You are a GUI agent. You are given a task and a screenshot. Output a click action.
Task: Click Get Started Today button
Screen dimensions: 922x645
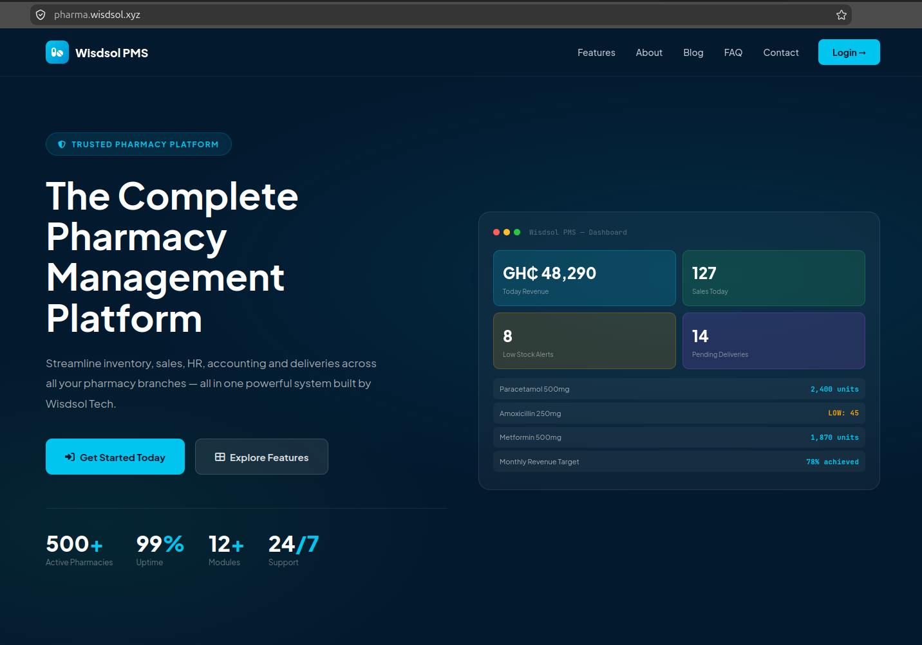115,457
